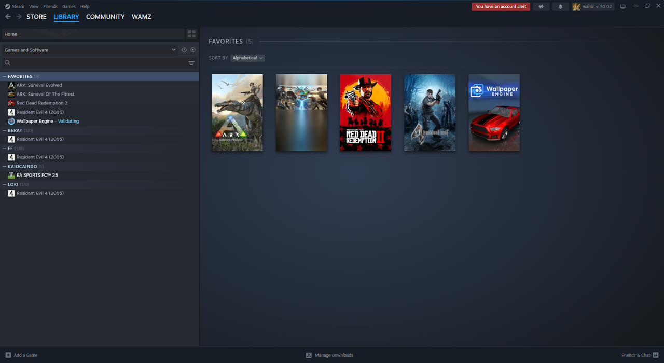Switch to the COMMUNITY tab
The image size is (664, 363).
tap(105, 17)
